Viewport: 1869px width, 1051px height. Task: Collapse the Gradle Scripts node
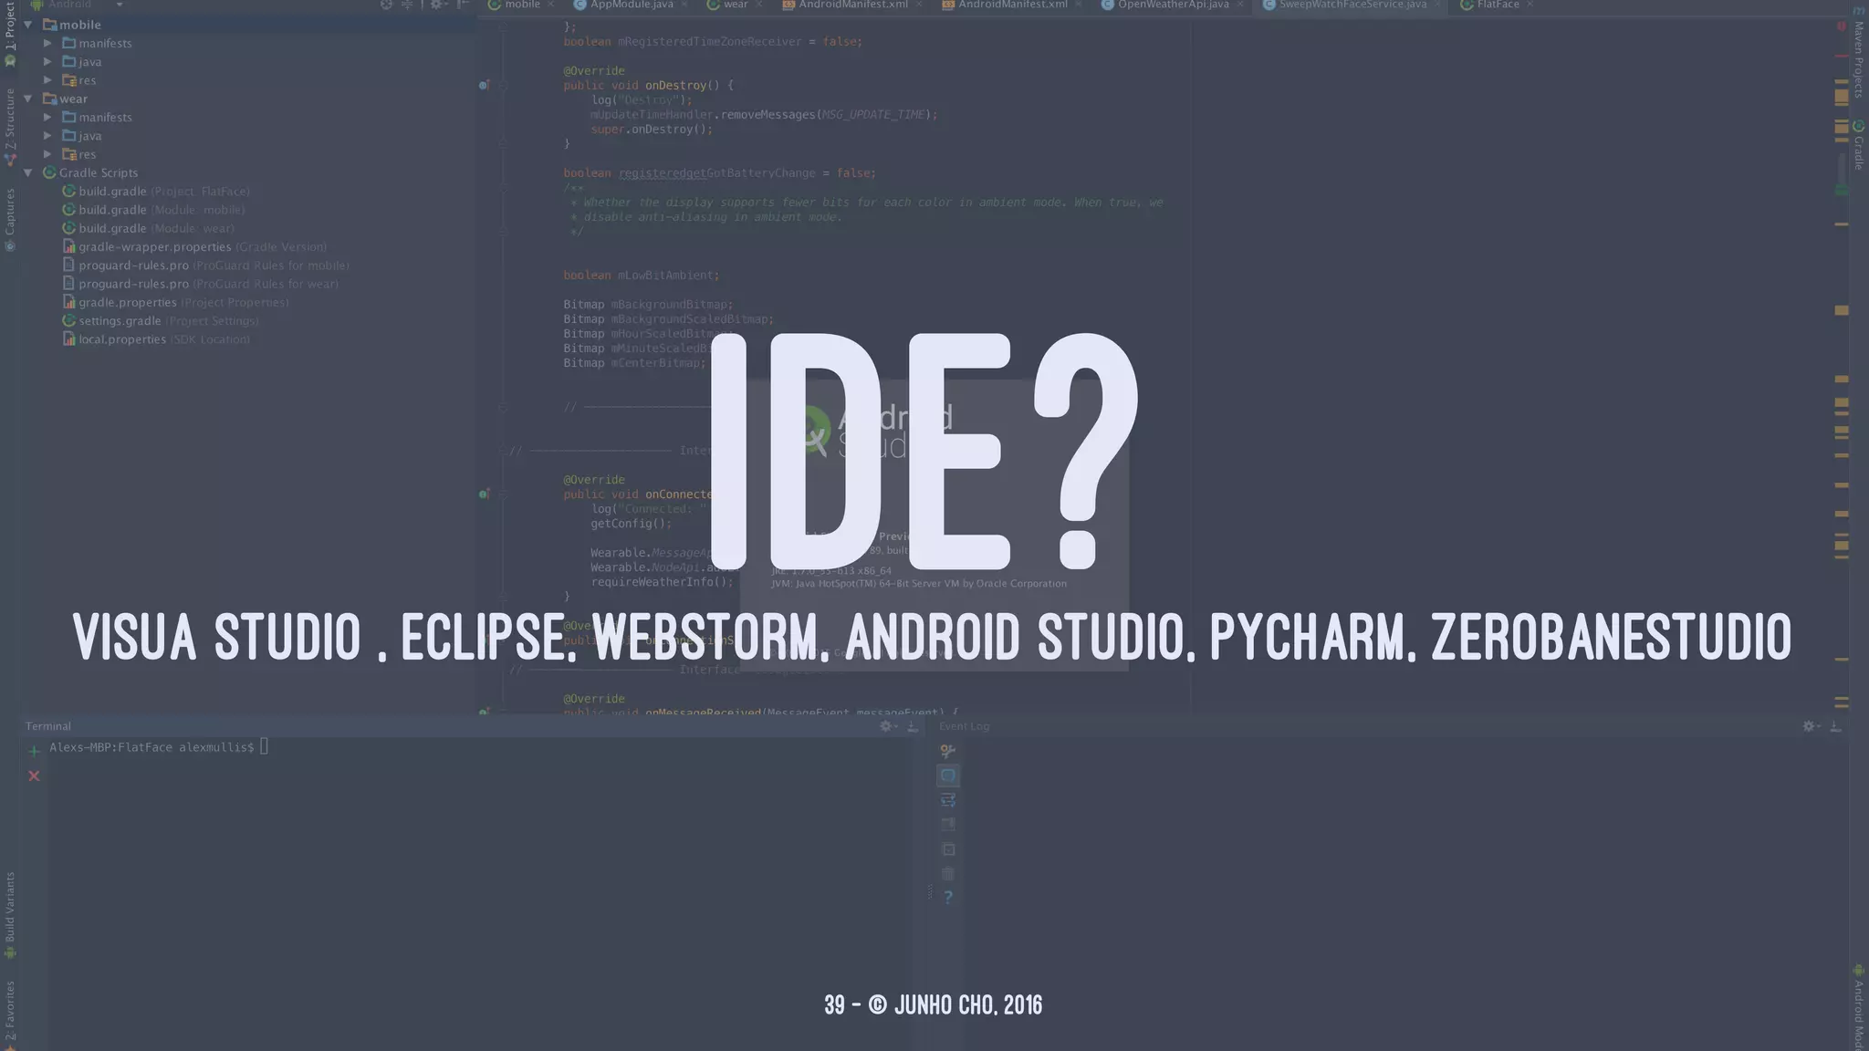27,172
